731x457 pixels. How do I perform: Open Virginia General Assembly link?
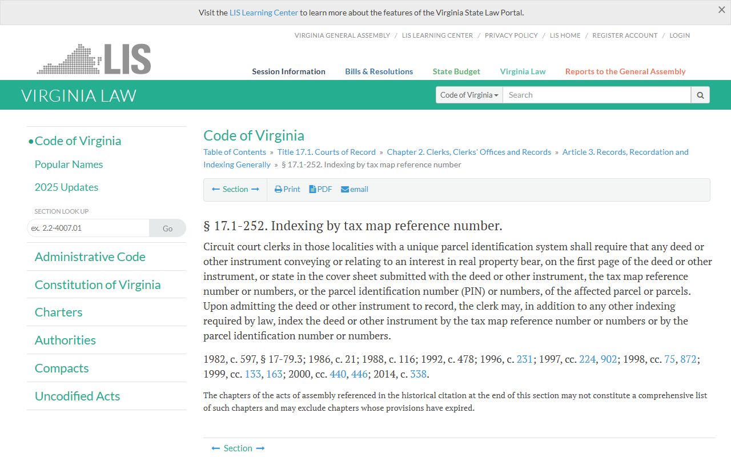tap(342, 35)
